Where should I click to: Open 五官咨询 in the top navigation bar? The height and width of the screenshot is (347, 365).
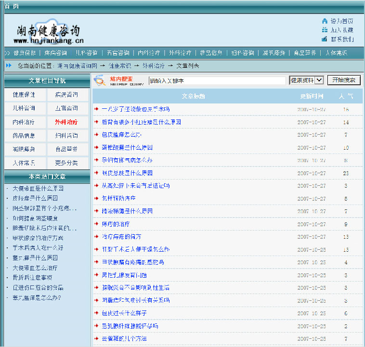click(x=118, y=53)
